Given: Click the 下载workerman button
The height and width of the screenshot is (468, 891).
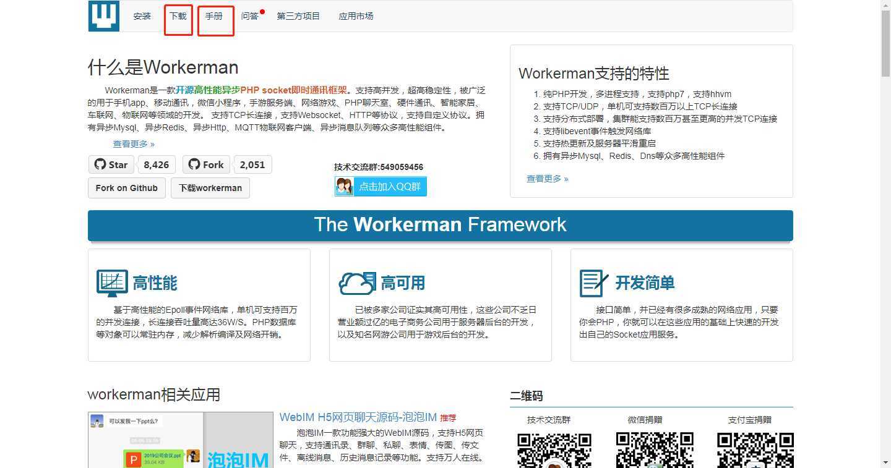Looking at the screenshot, I should (210, 188).
